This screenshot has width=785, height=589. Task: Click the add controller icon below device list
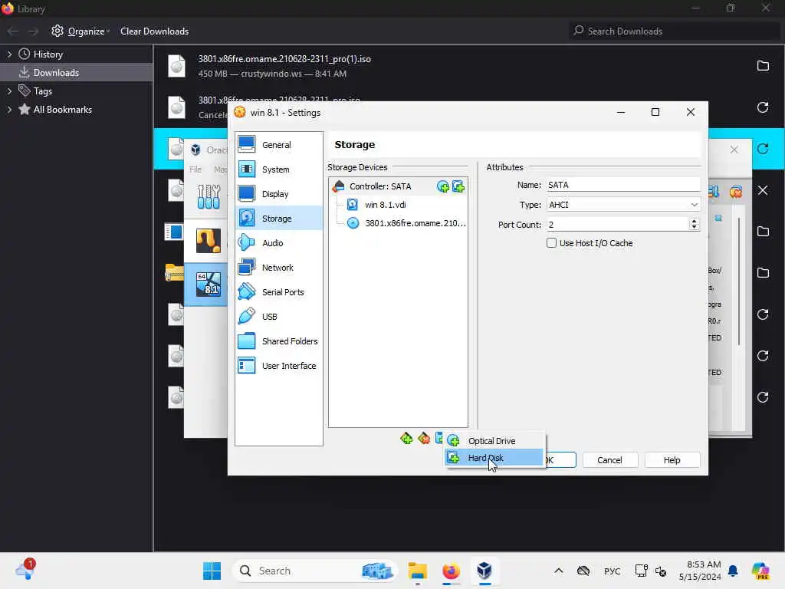coord(406,439)
